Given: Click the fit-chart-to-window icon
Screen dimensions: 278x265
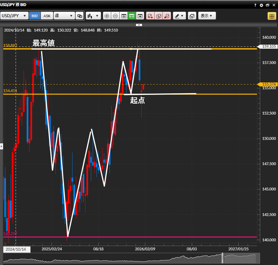Looking at the screenshot, I should [124, 16].
